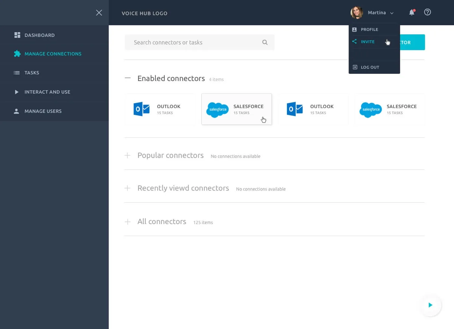The height and width of the screenshot is (329, 454).
Task: Click the Enabled connectors heading
Action: click(171, 78)
